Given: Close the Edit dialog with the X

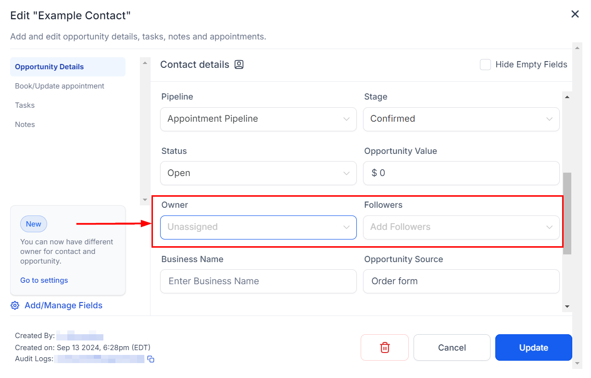Looking at the screenshot, I should (x=575, y=14).
